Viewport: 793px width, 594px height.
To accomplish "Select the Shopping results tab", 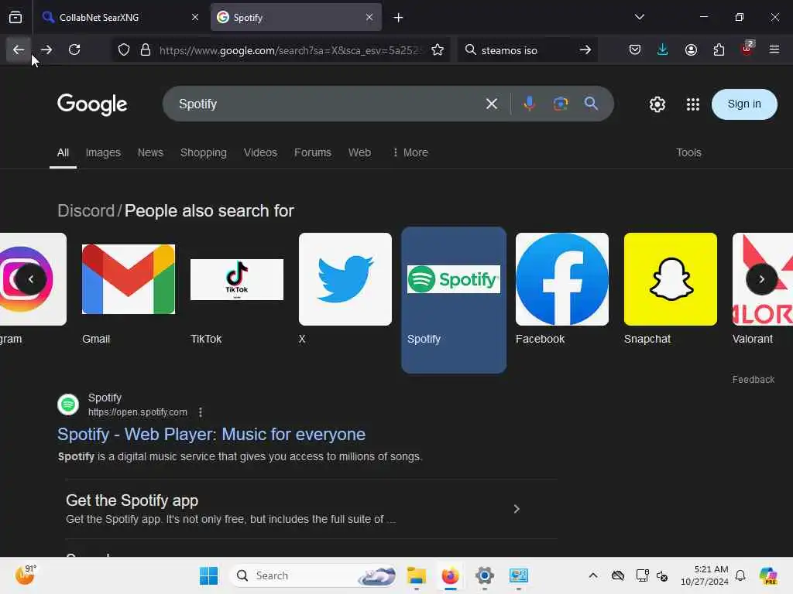I will point(204,152).
